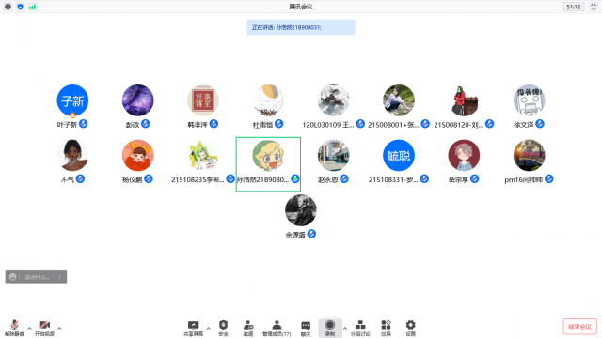The width and height of the screenshot is (602, 338).
Task: Expand the arrow next to the video button
Action: coord(59,329)
